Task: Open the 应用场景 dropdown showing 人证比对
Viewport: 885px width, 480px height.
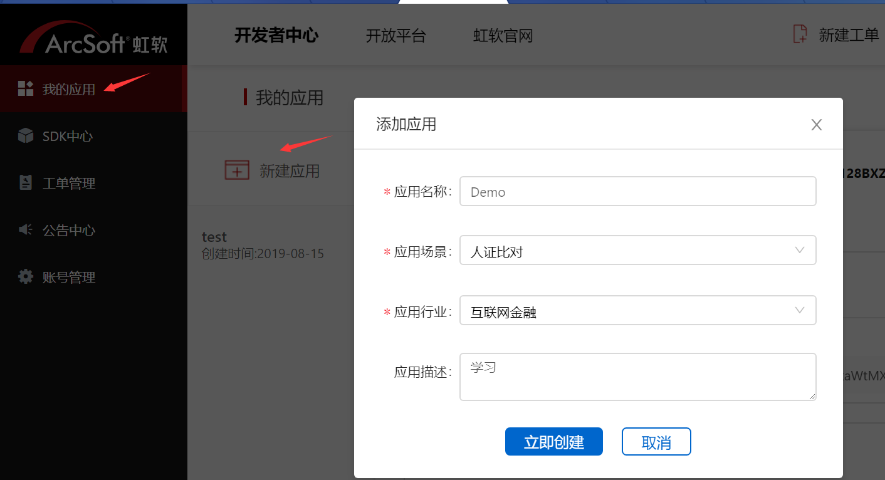Action: pyautogui.click(x=637, y=250)
